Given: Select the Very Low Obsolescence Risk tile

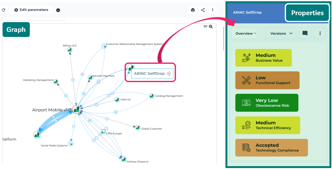Looking at the screenshot, I should tap(266, 103).
